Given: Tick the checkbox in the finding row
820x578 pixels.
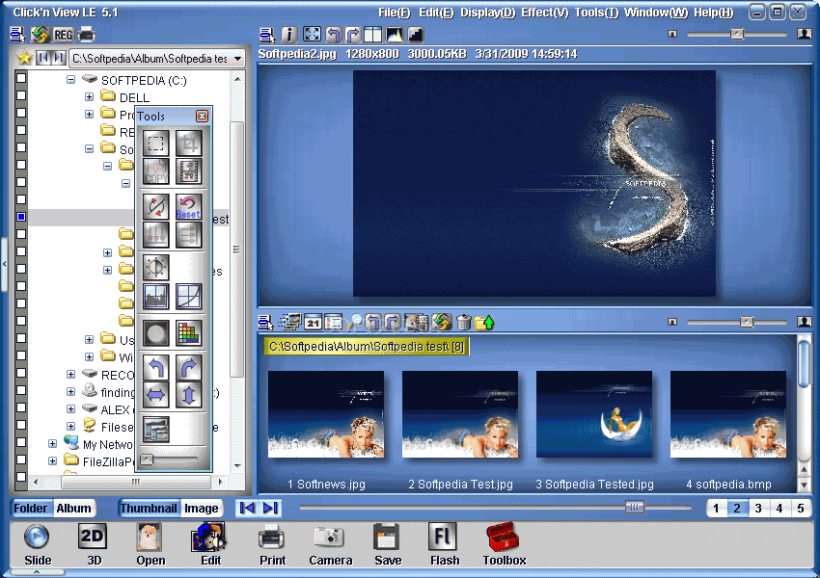Looking at the screenshot, I should [21, 390].
